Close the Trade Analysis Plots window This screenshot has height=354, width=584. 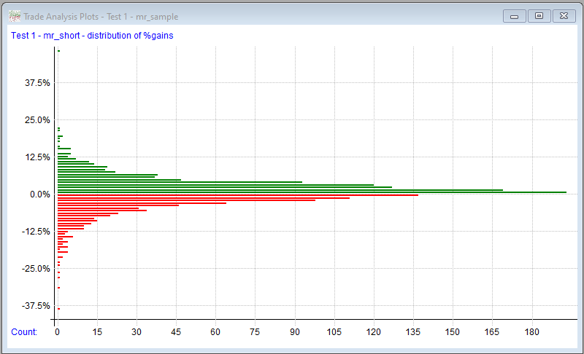coord(564,15)
